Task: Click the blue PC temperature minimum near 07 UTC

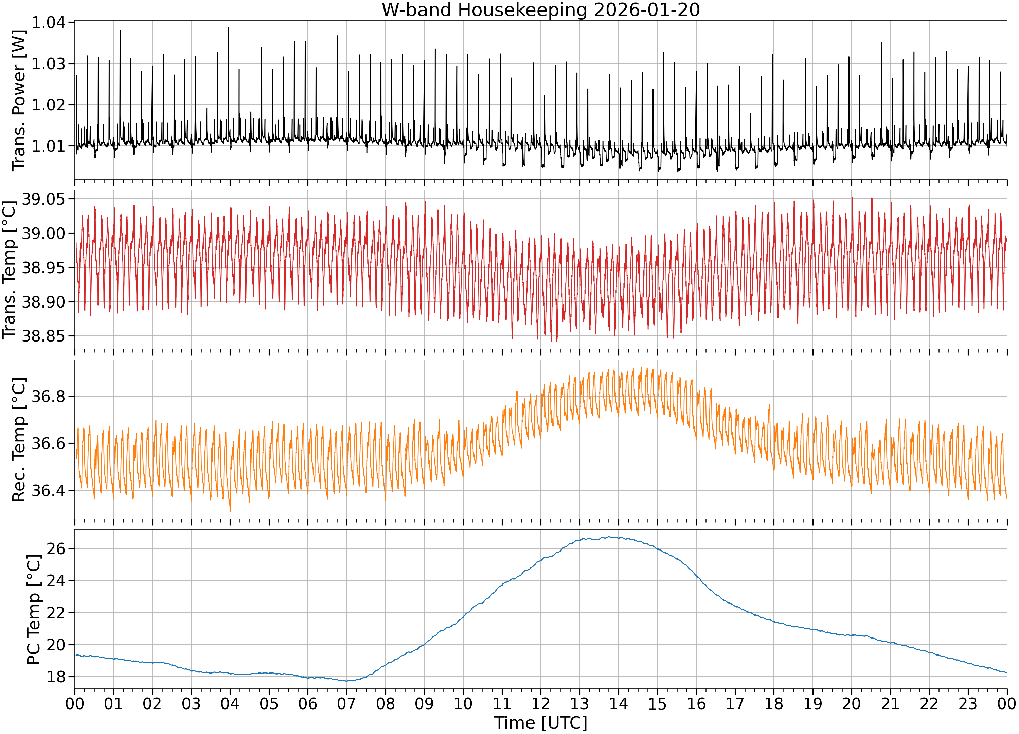Action: pyautogui.click(x=346, y=681)
